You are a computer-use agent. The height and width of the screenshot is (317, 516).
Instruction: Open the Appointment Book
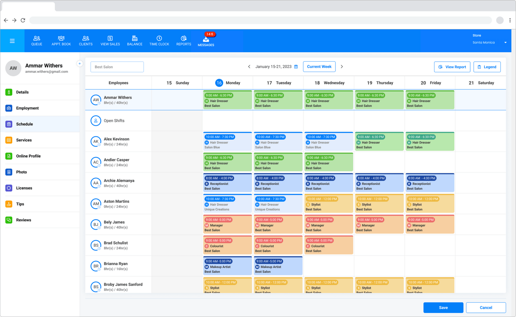(61, 41)
